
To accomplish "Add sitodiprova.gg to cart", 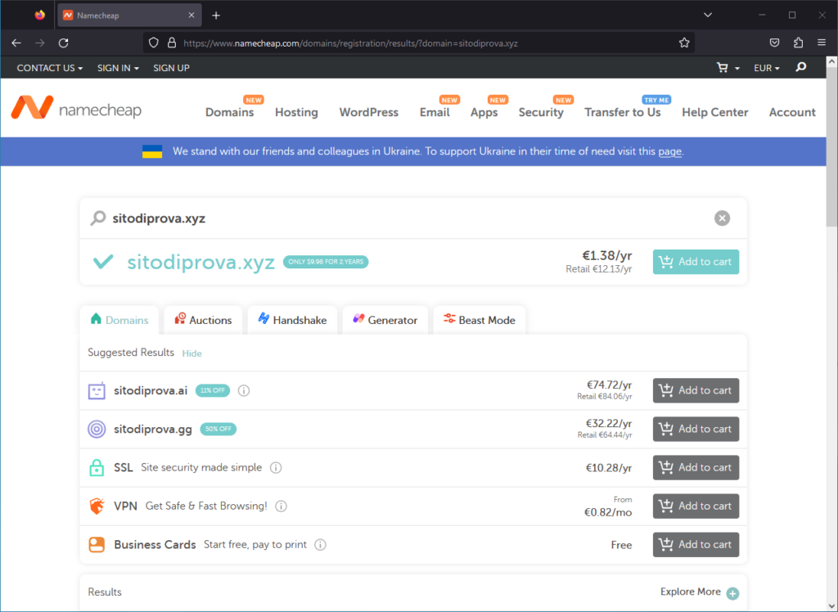I will 696,430.
